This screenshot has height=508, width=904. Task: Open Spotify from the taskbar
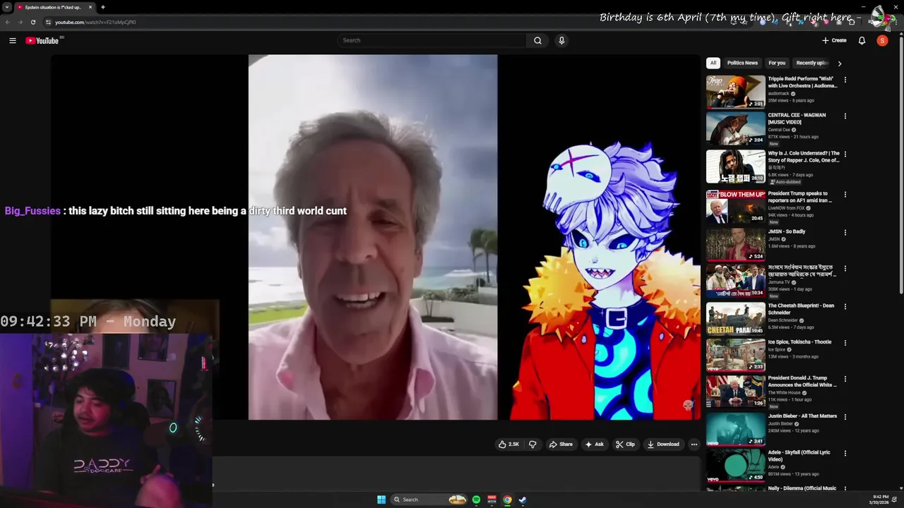click(476, 500)
